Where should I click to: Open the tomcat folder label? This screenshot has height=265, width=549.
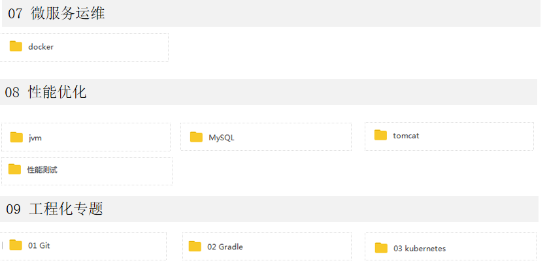coord(406,136)
